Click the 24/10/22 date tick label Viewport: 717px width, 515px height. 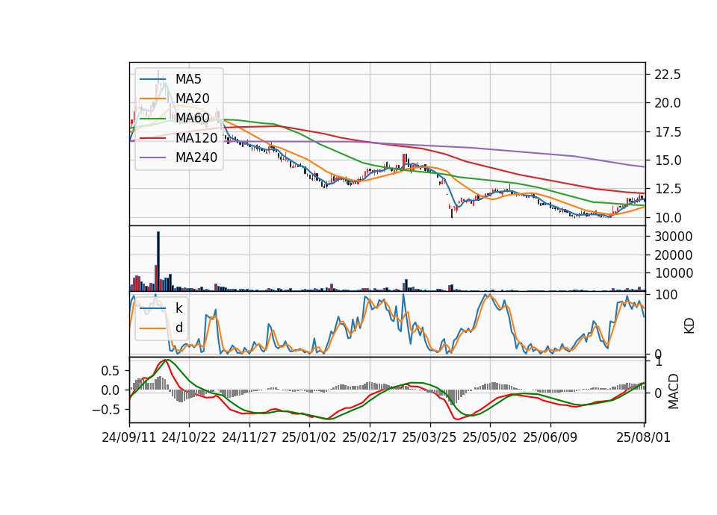189,437
